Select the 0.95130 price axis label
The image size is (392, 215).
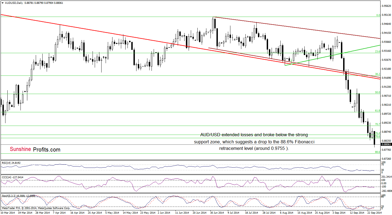pyautogui.click(x=386, y=15)
